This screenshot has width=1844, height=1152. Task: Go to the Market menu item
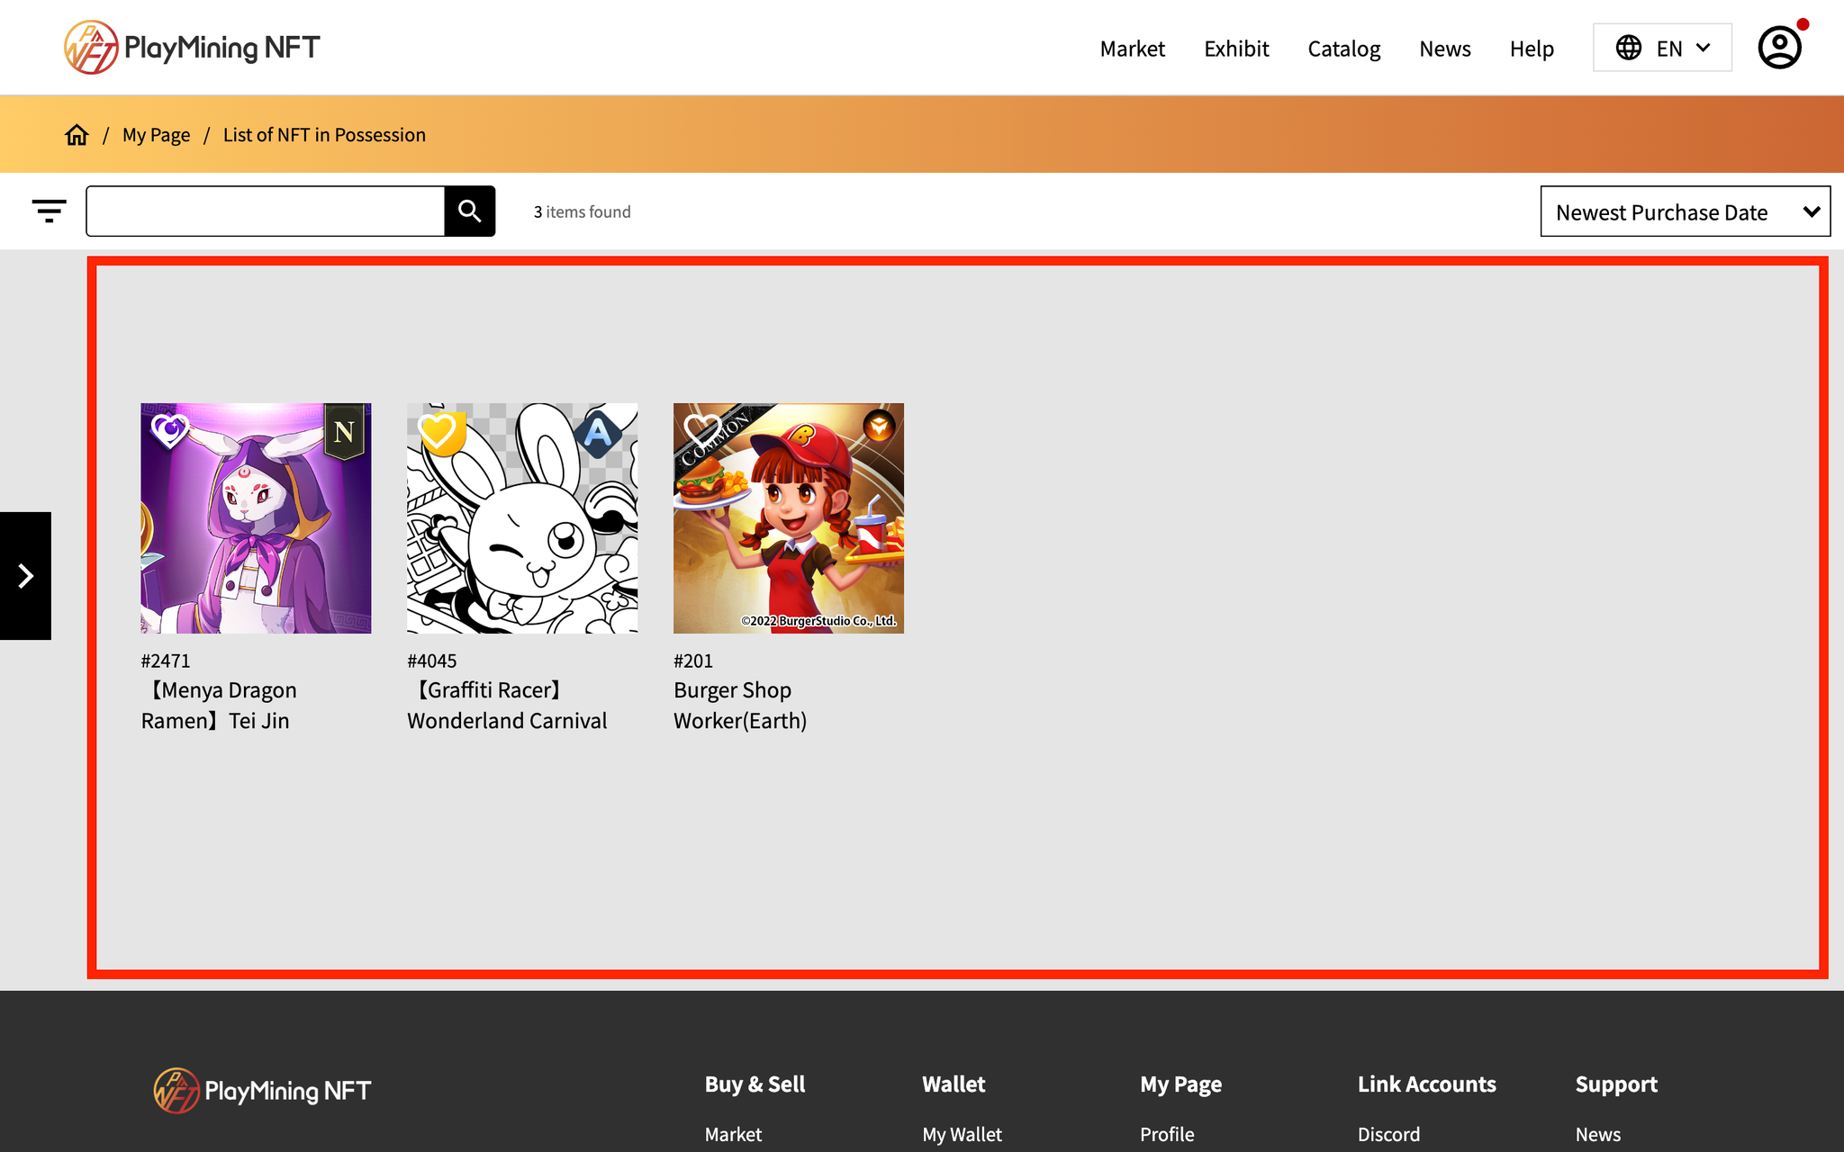(x=1132, y=49)
